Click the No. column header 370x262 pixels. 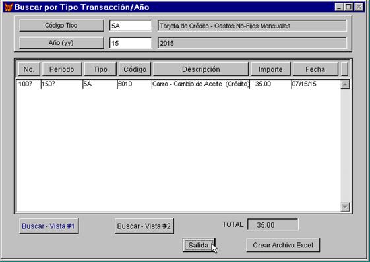click(29, 69)
